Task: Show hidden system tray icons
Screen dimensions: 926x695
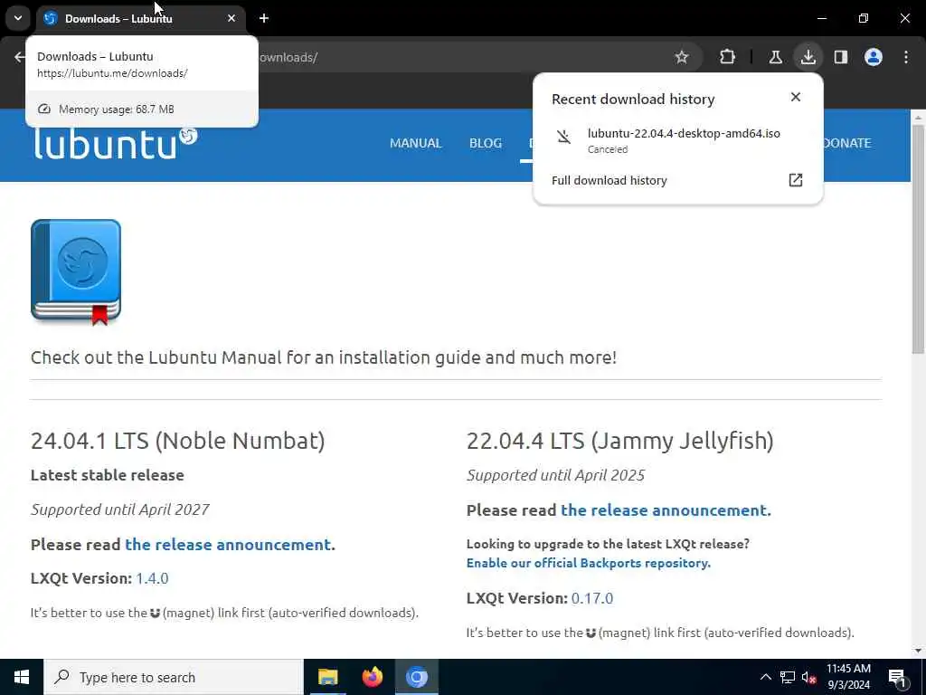Action: coord(765,677)
